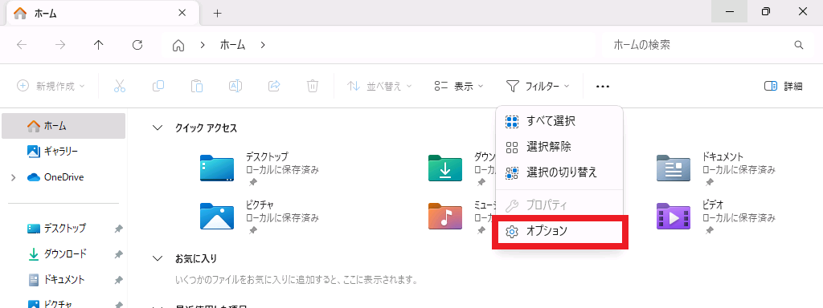
Task: Open the ドキュメント folder in Quick Access
Action: (674, 168)
